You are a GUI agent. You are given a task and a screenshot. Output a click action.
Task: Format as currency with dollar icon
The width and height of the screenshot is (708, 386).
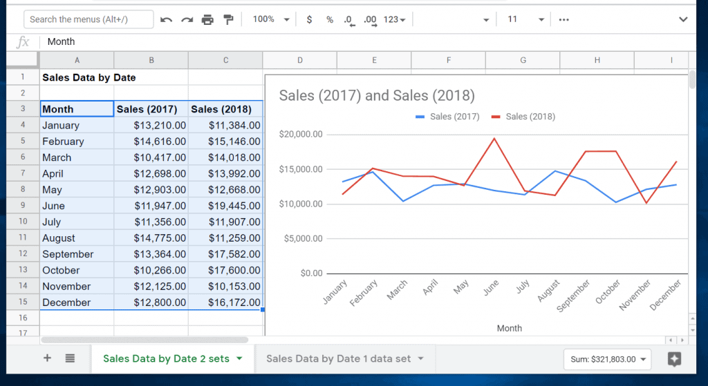pos(309,19)
